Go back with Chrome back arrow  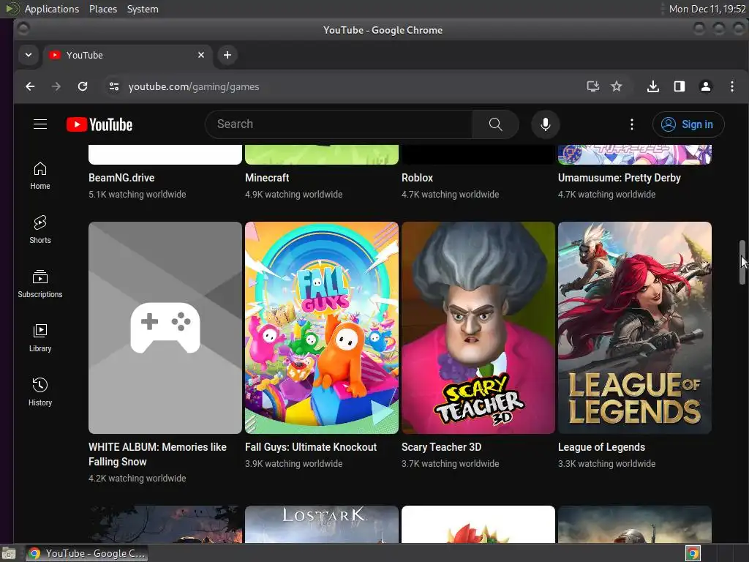(30, 86)
